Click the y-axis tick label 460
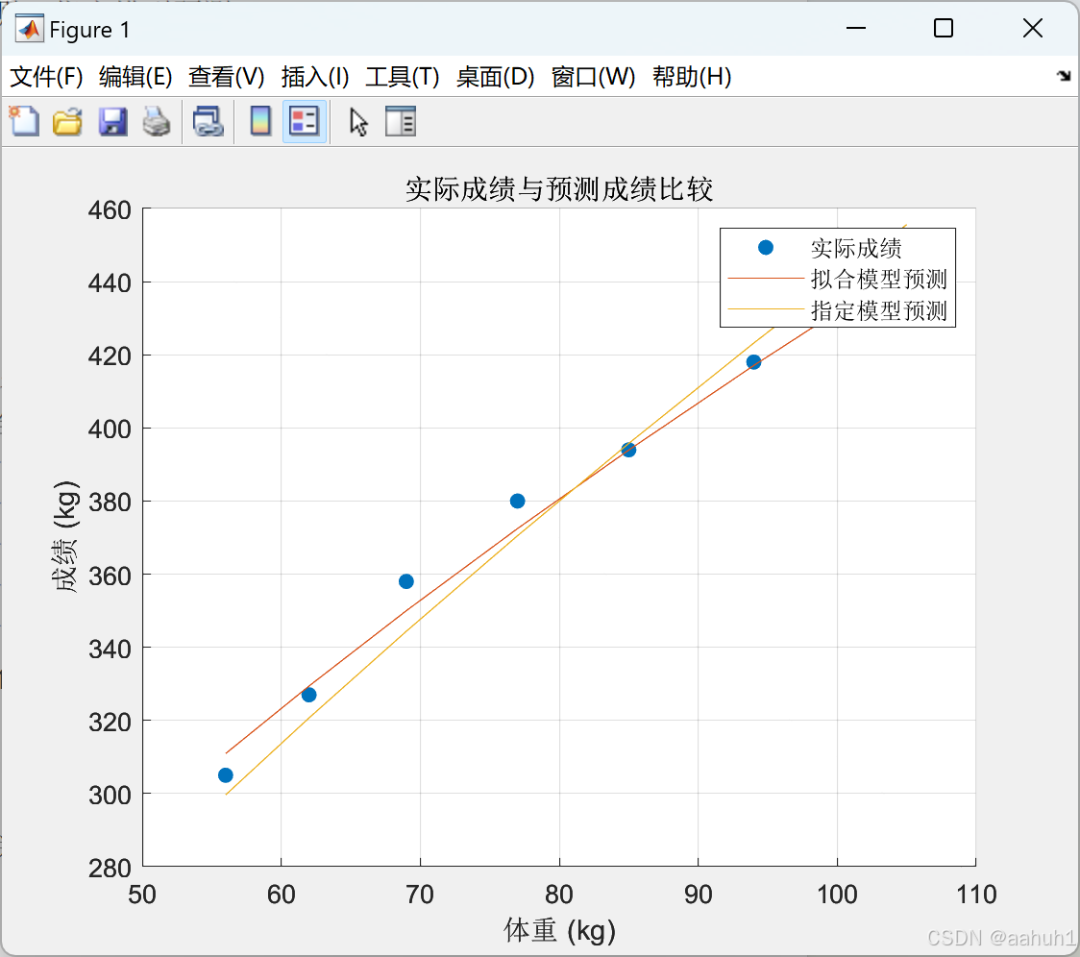This screenshot has height=957, width=1080. click(110, 209)
